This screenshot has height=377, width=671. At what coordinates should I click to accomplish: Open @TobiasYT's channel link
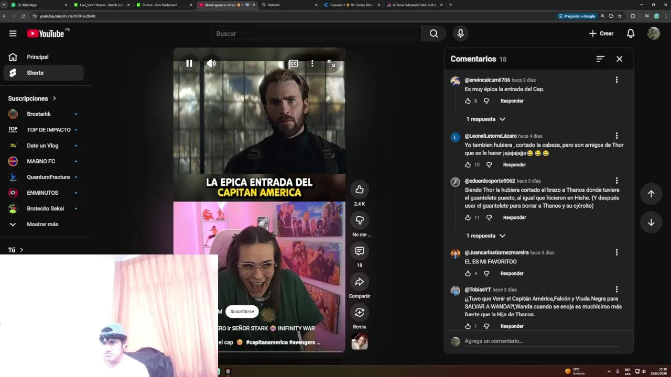pyautogui.click(x=478, y=290)
